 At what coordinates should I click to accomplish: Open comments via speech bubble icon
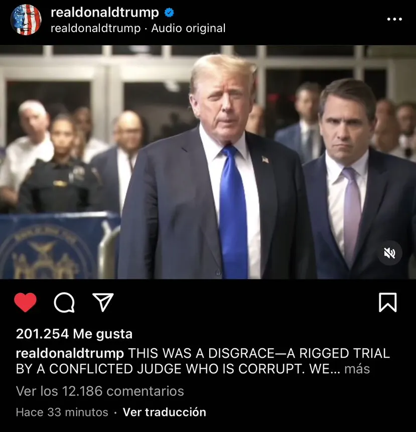64,302
